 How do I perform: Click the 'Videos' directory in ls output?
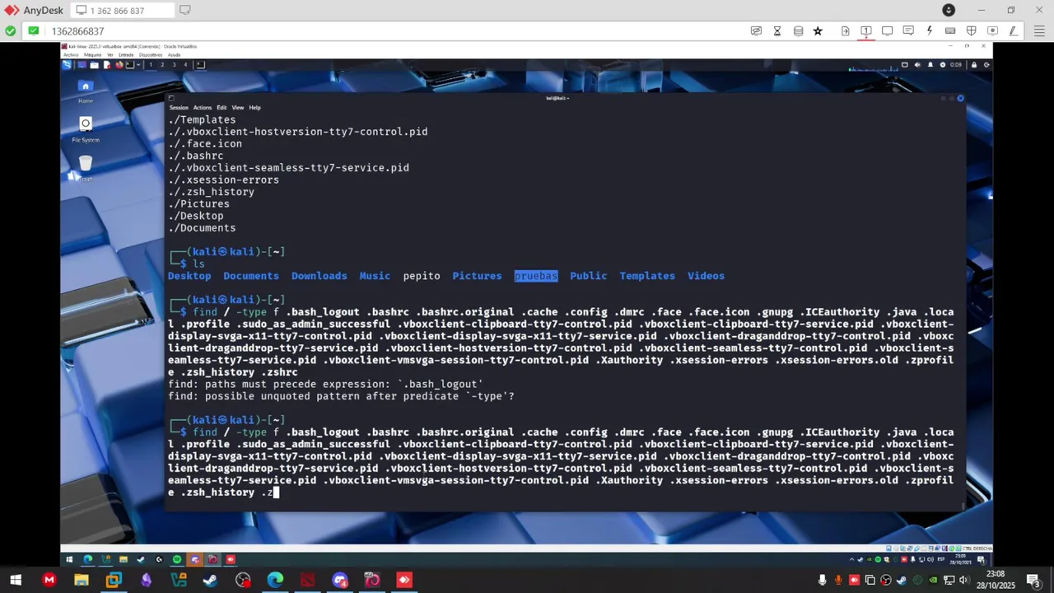click(706, 276)
